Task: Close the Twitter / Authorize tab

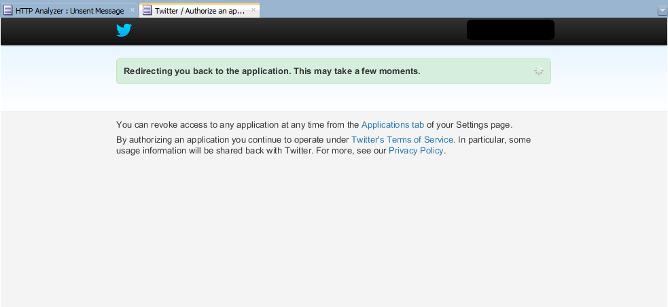Action: (253, 10)
